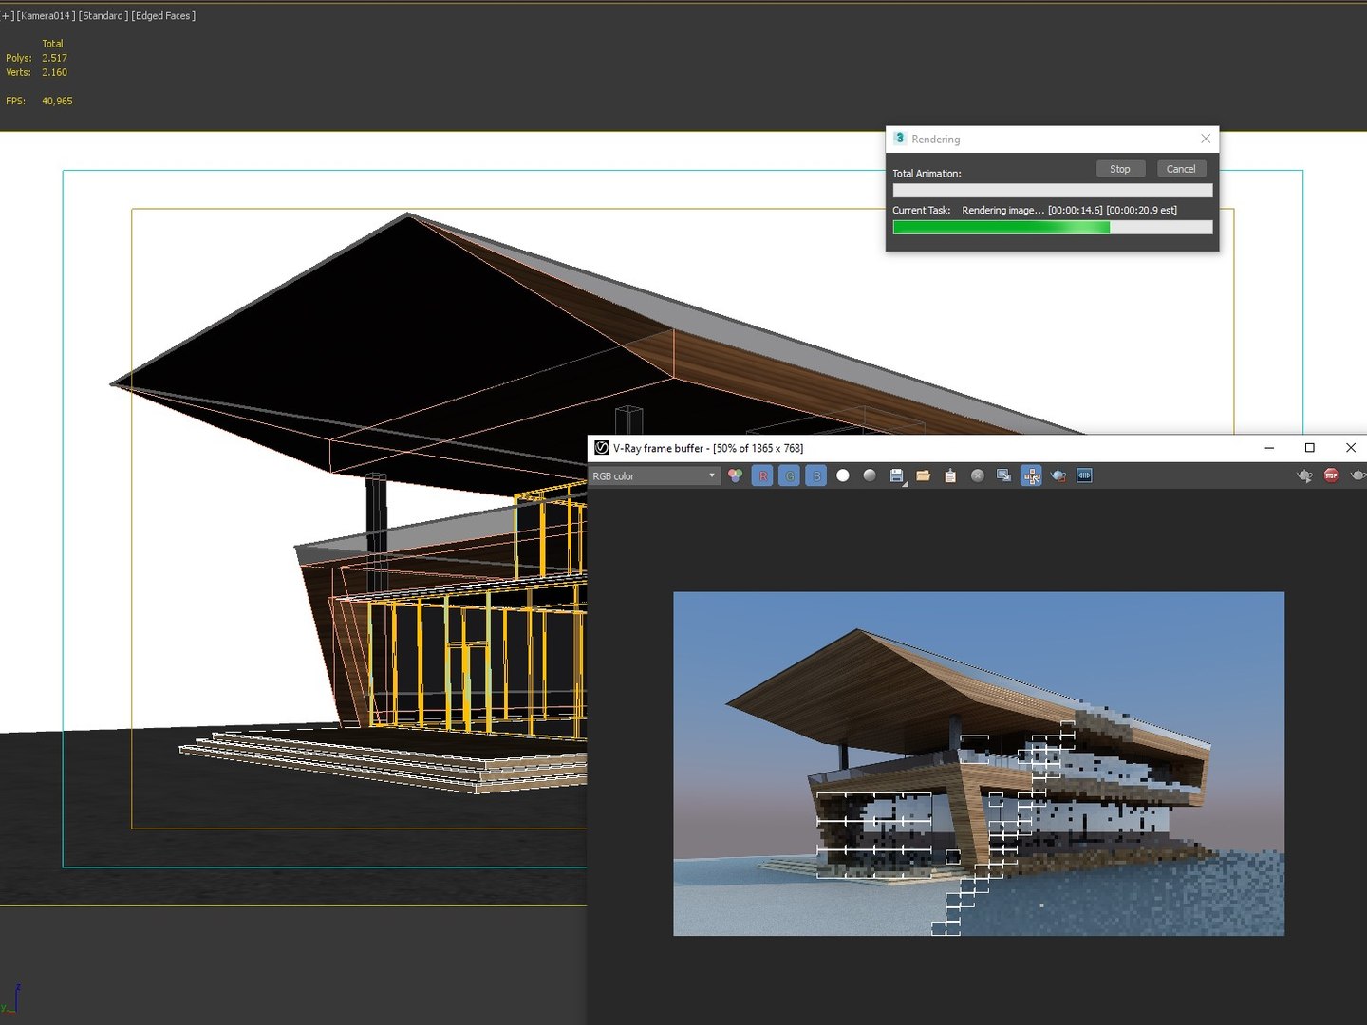The height and width of the screenshot is (1025, 1367).
Task: Save the rendered image with floppy icon
Action: [897, 475]
